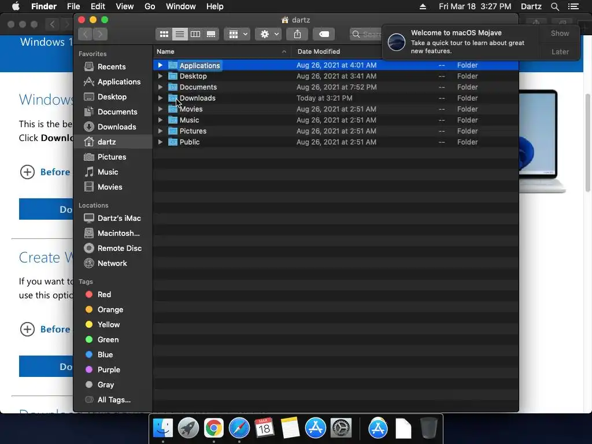Click the Share toolbar icon
The width and height of the screenshot is (592, 444).
pos(298,34)
